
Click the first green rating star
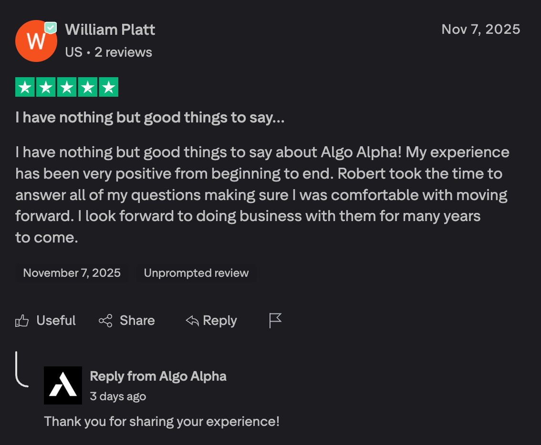(x=25, y=87)
